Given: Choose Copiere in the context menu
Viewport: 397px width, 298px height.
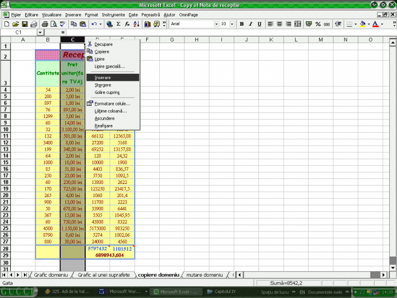Looking at the screenshot, I should 113,52.
